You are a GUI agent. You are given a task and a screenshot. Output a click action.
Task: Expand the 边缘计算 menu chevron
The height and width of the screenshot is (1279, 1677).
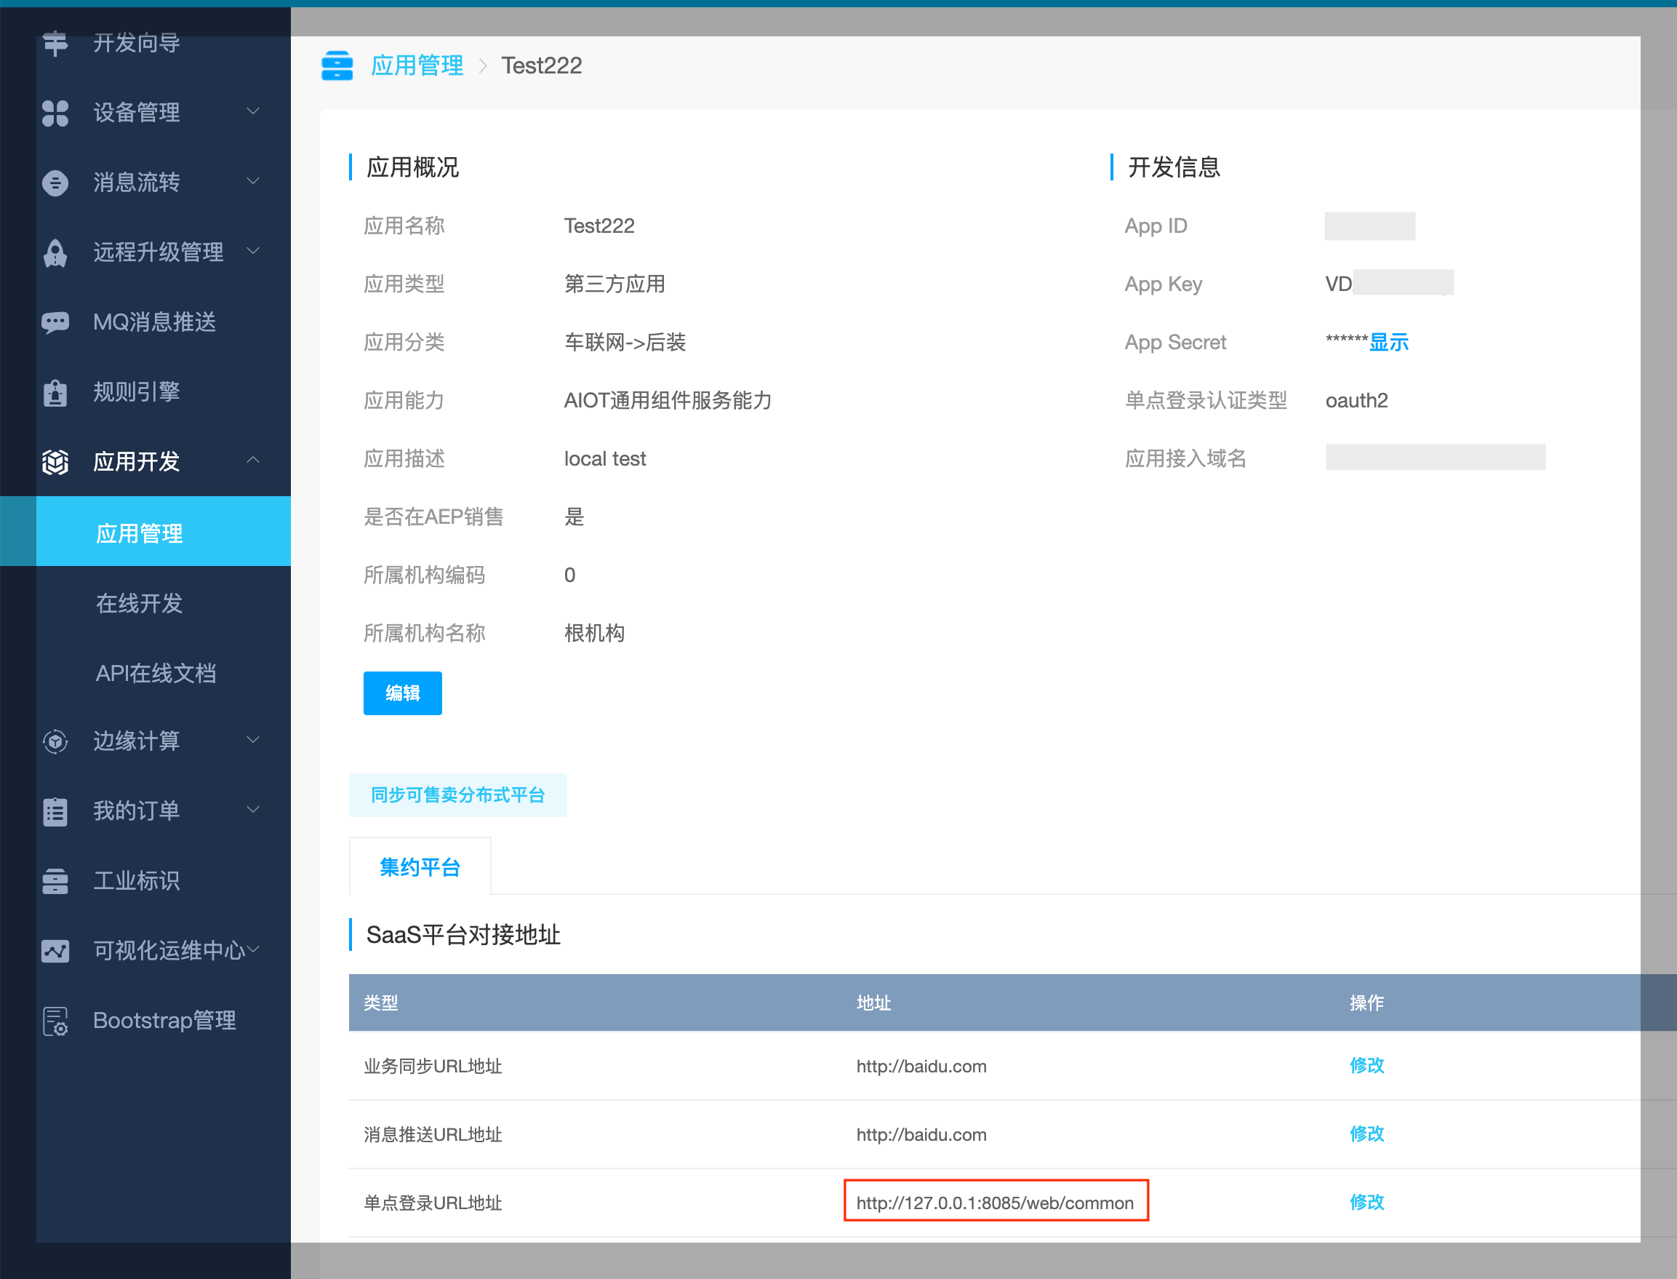[253, 739]
